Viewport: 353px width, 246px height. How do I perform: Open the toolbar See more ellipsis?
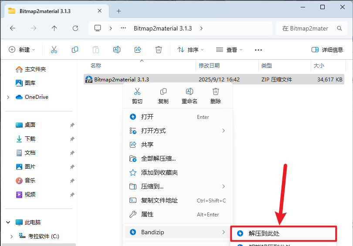258,50
